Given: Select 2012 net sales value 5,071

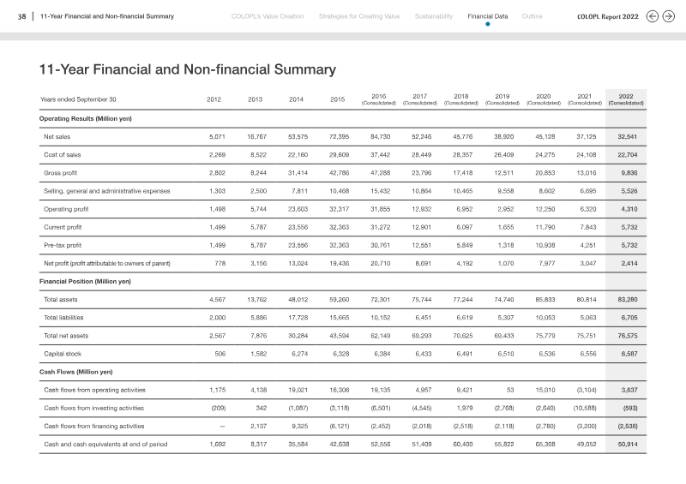Looking at the screenshot, I should pos(217,136).
